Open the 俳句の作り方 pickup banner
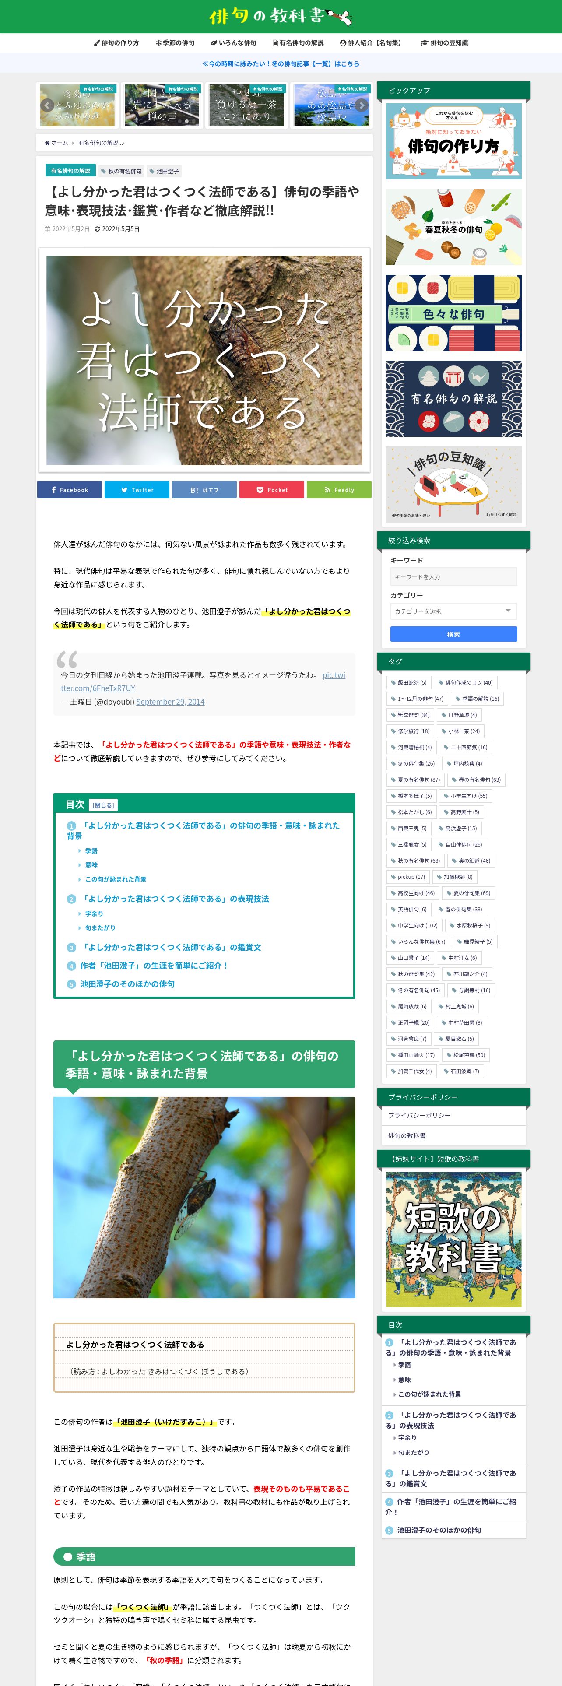Screen dimensions: 562x1686 click(453, 141)
